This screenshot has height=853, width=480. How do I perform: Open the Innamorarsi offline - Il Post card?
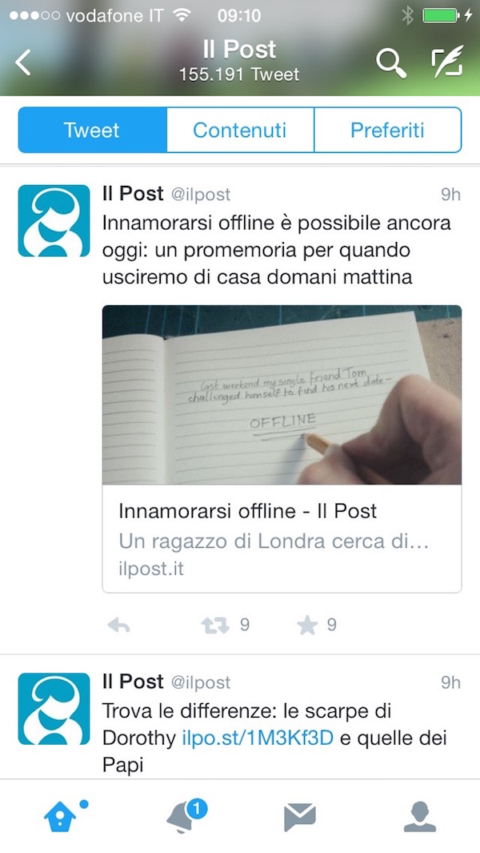tap(282, 538)
